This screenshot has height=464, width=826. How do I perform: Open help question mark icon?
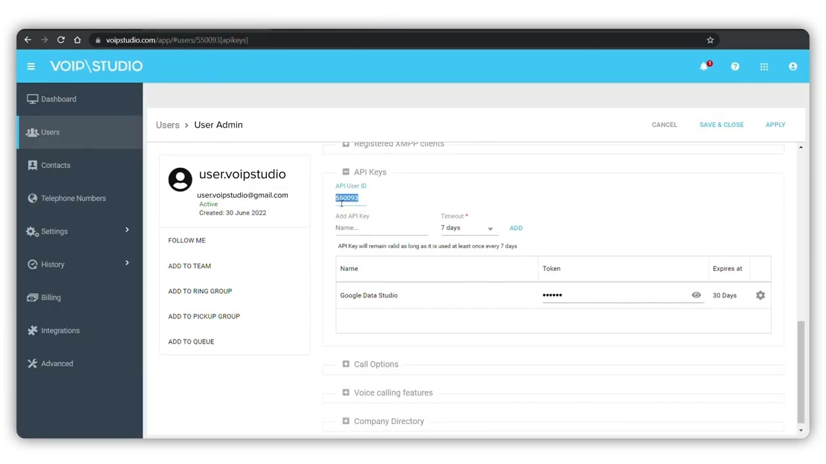[735, 66]
